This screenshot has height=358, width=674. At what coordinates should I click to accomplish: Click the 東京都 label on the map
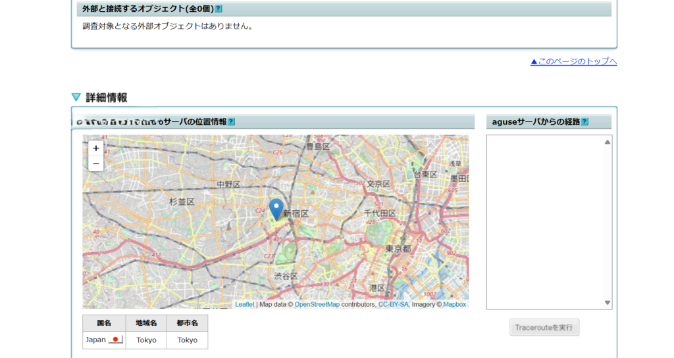coord(398,249)
